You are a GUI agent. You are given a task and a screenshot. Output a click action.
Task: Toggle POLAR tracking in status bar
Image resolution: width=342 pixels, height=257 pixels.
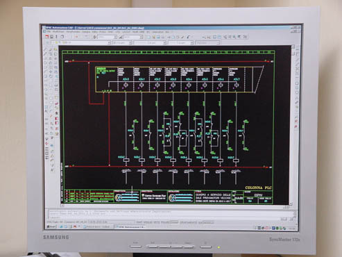(166, 222)
